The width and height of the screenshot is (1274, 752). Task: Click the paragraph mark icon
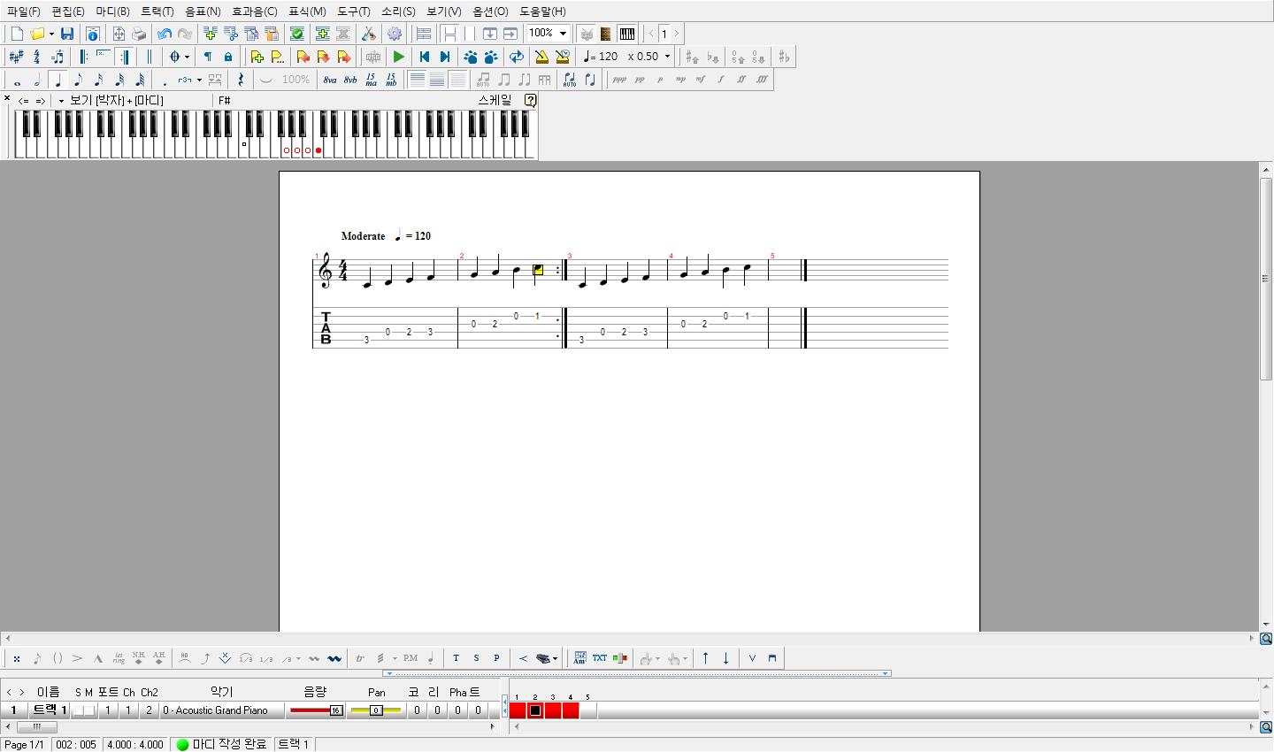(x=208, y=57)
